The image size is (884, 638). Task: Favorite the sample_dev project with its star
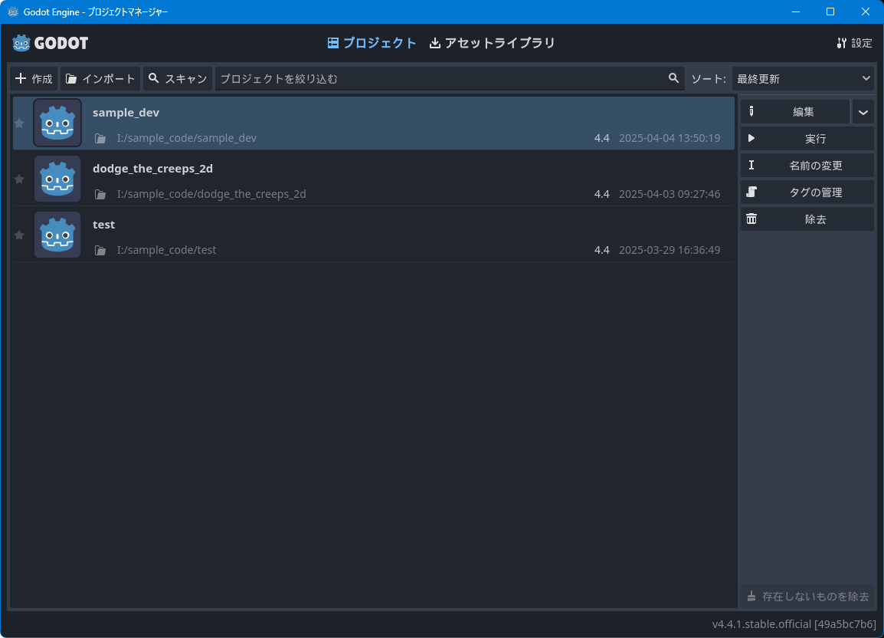(19, 123)
